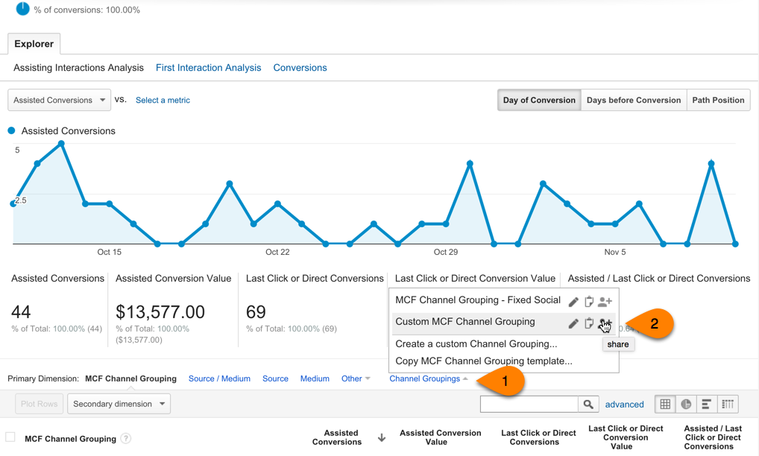The height and width of the screenshot is (456, 759).
Task: Edit the MCF Channel Grouping - Fixed Social
Action: tap(573, 302)
